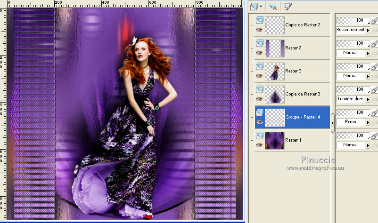The width and height of the screenshot is (378, 223).
Task: Click the Edit Selection toolbar icon
Action: pyautogui.click(x=288, y=6)
